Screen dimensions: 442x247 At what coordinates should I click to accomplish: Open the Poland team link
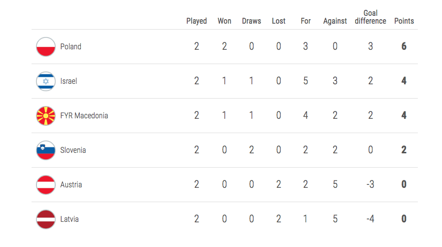[71, 47]
